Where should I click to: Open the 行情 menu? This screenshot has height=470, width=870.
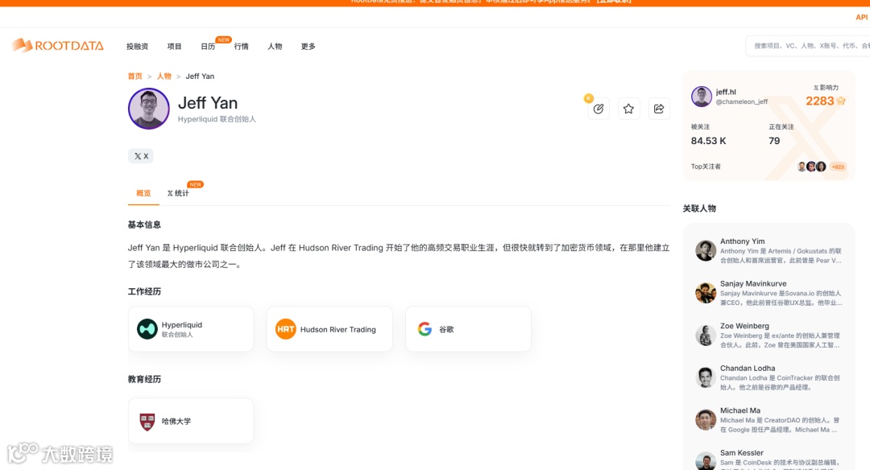(242, 47)
